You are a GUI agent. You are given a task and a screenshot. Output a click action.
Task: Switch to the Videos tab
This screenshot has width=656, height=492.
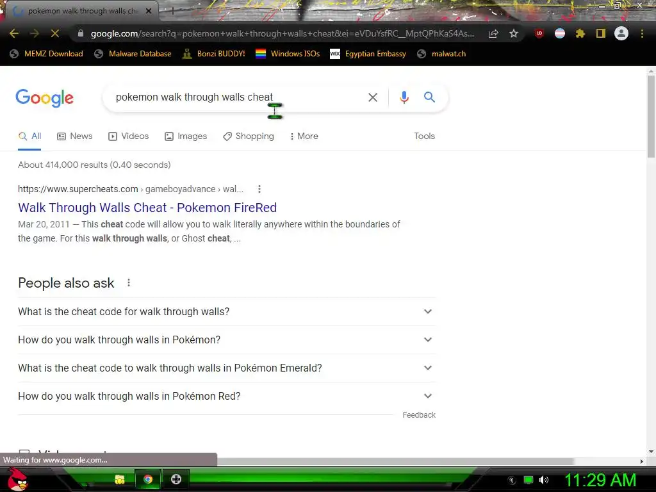click(x=128, y=136)
